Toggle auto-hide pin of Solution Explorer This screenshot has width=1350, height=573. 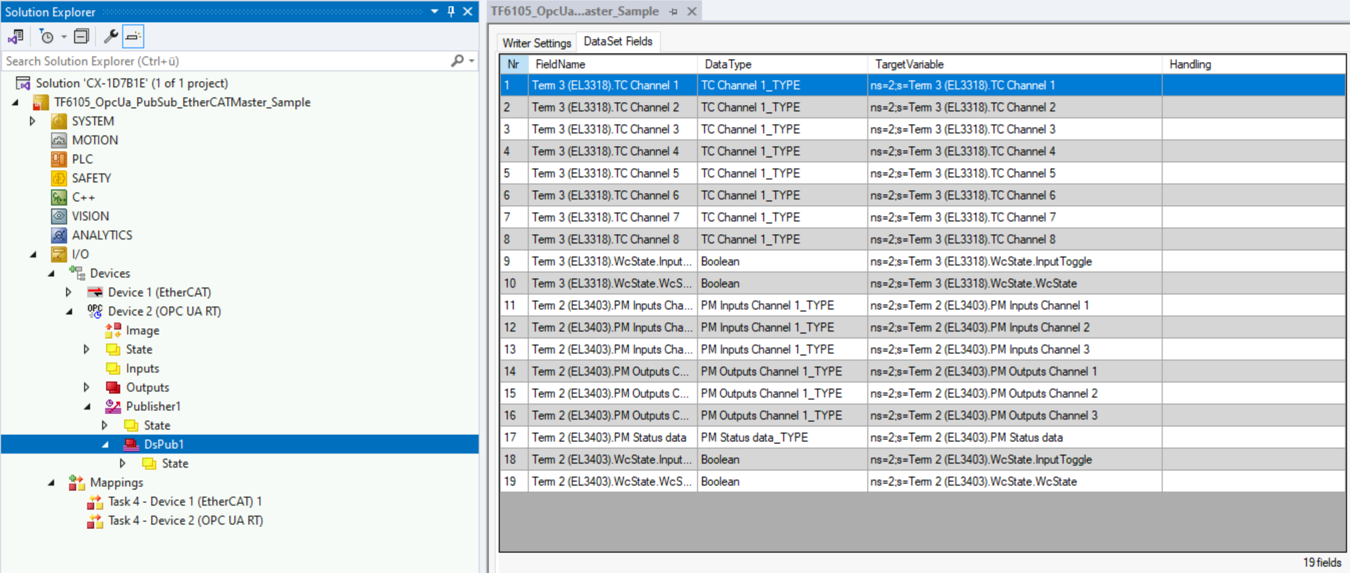click(451, 11)
